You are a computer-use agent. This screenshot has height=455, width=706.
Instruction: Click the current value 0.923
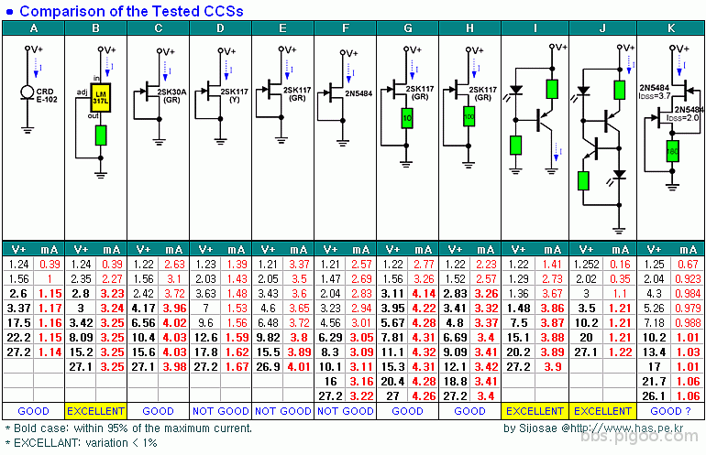pos(688,279)
